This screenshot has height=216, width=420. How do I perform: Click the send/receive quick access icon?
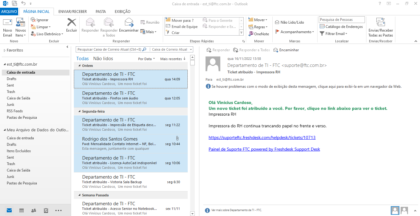(14, 3)
